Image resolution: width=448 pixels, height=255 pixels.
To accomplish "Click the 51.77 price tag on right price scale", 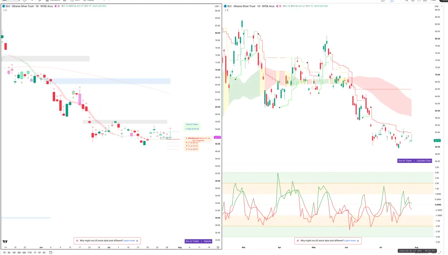I will (x=438, y=140).
